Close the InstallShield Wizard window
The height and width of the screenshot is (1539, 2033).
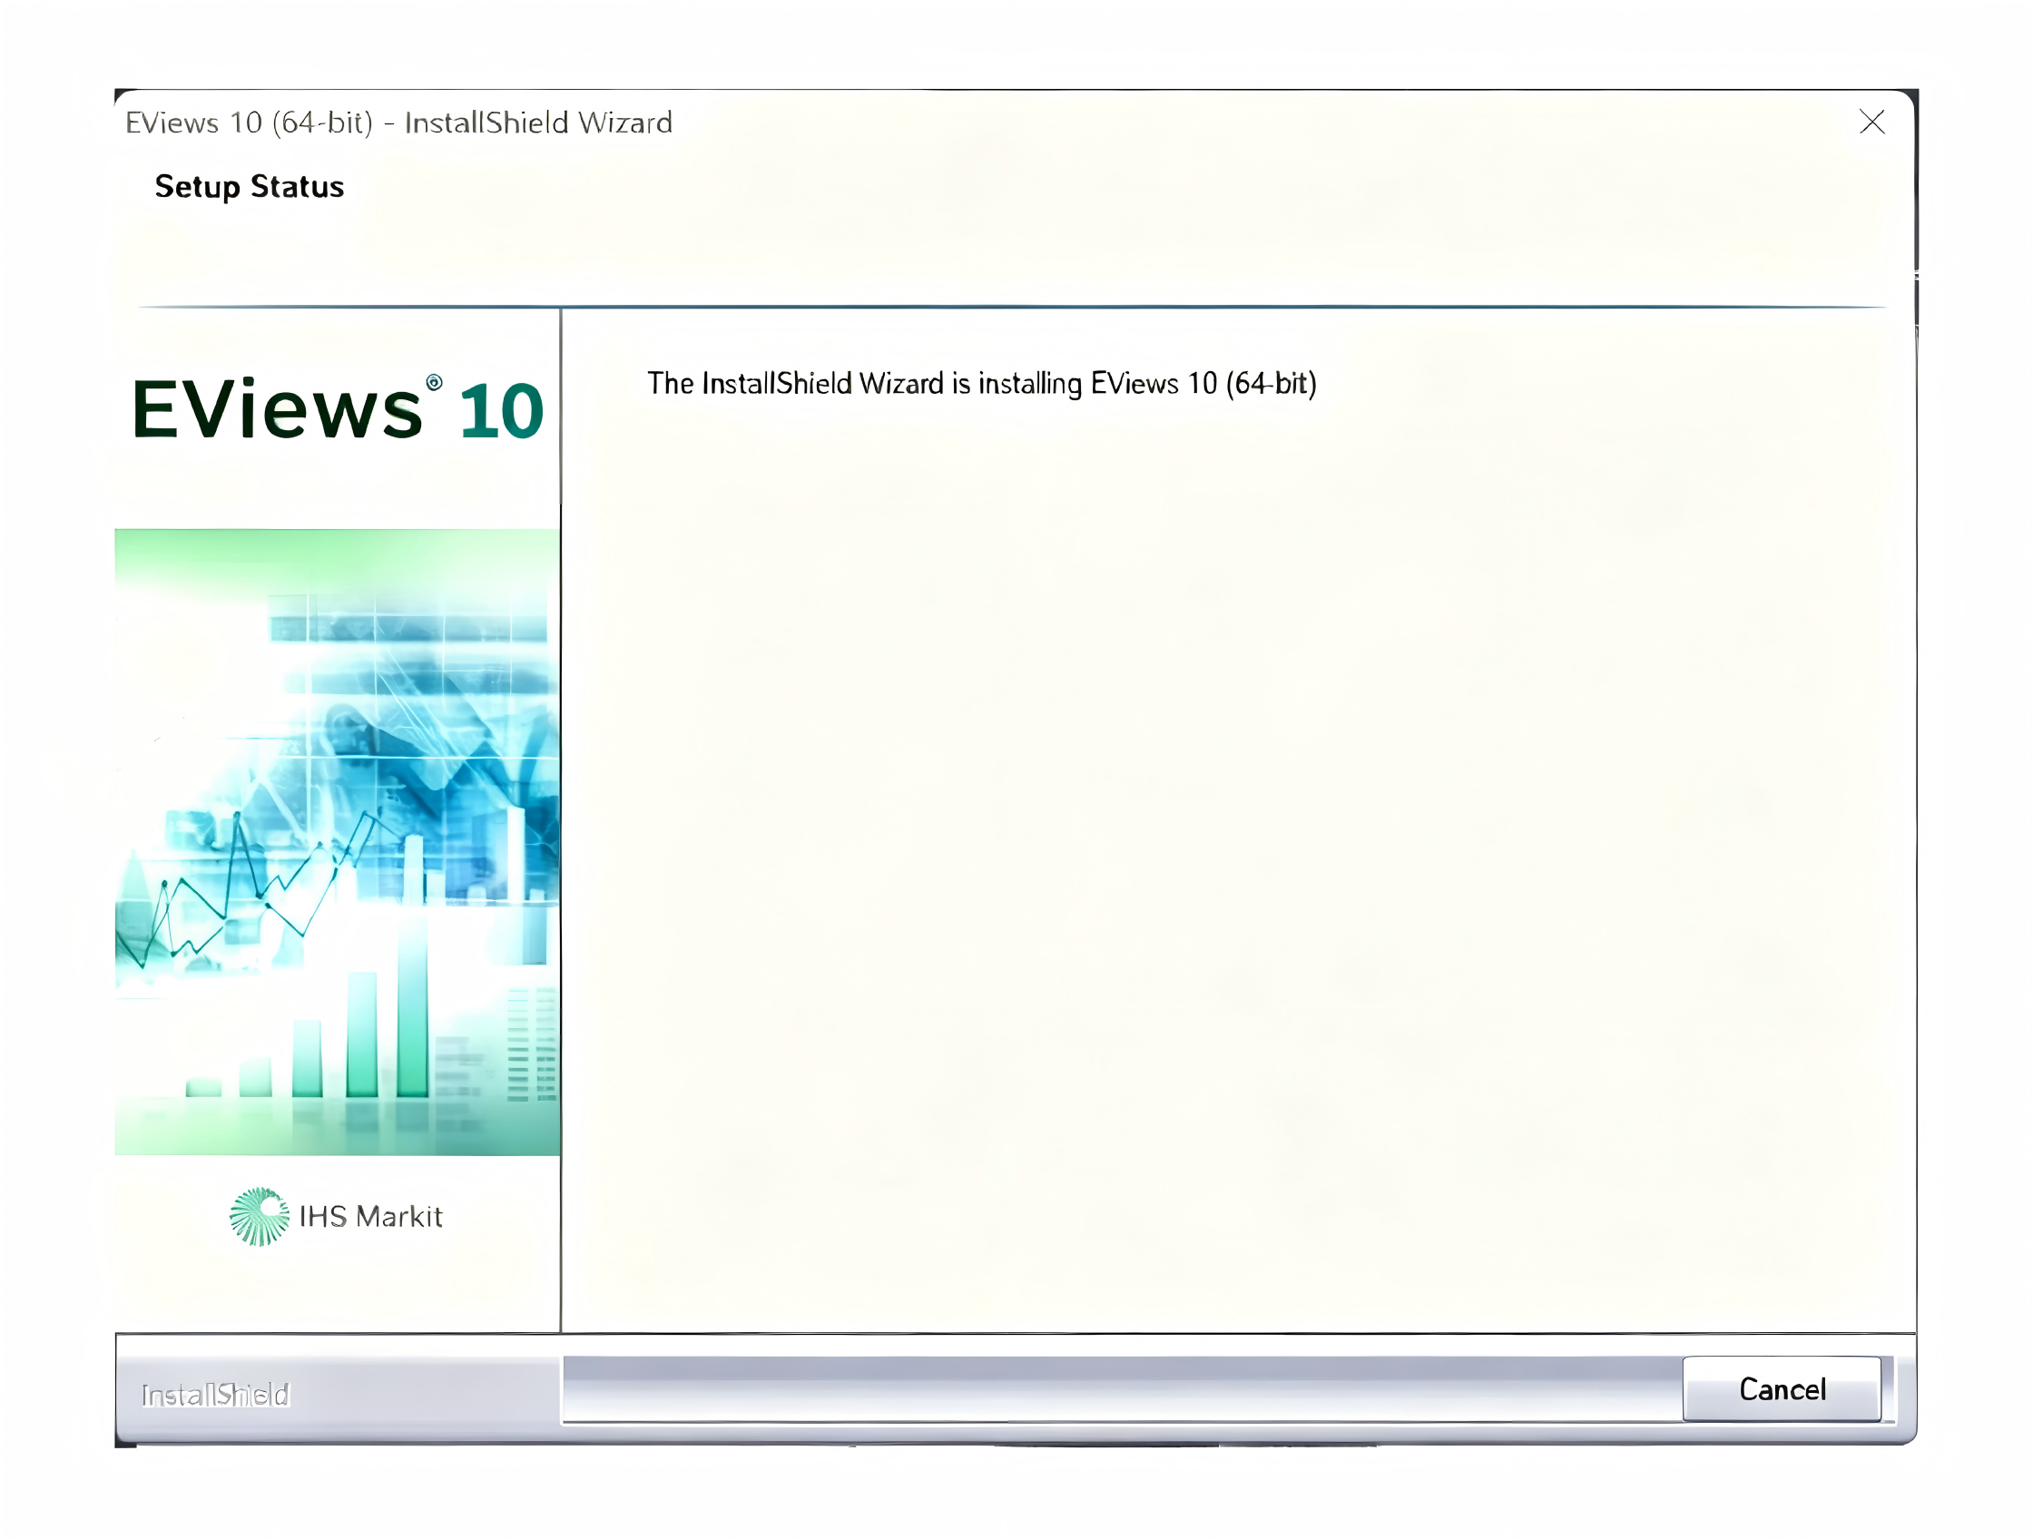[x=1871, y=122]
